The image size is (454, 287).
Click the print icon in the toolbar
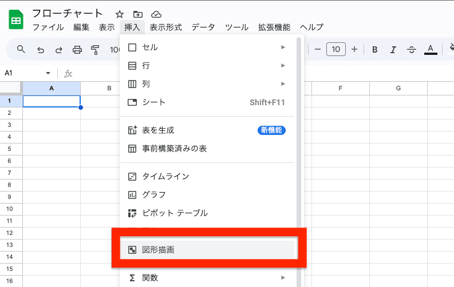(x=77, y=50)
